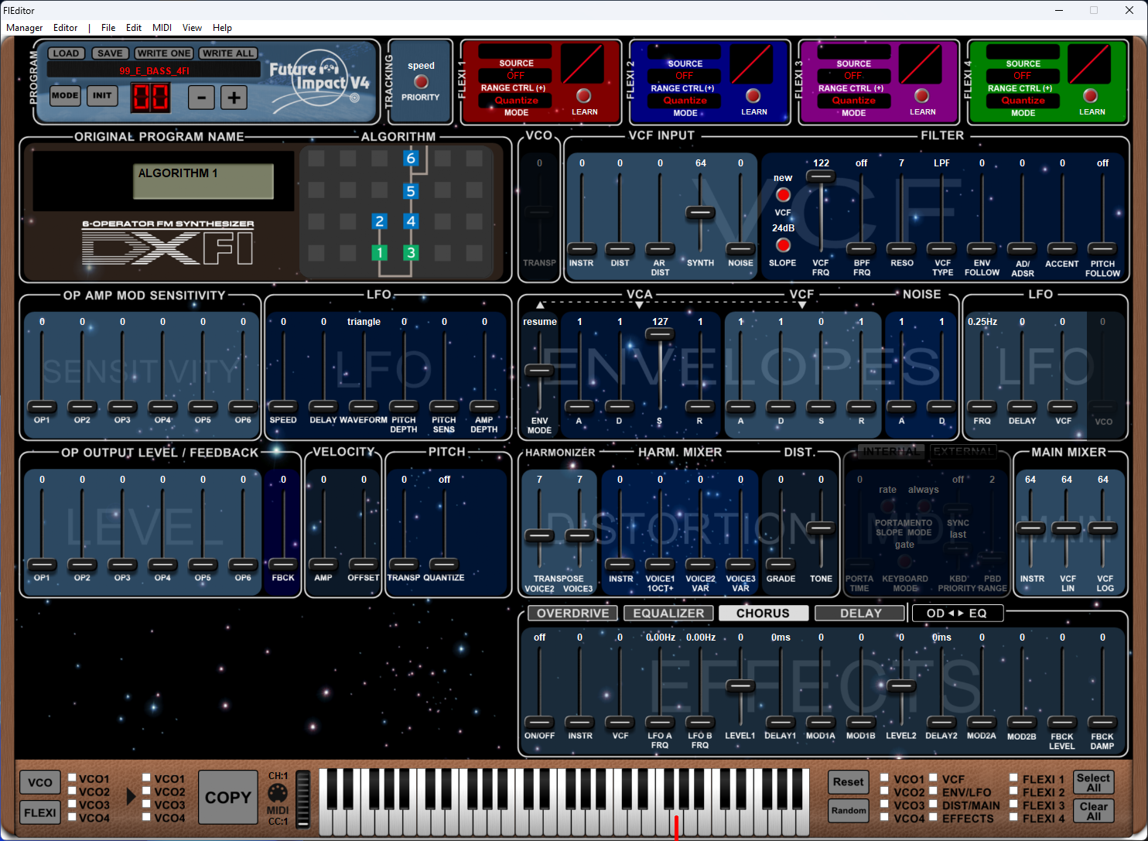Select operator 2 in the algorithm grid
Screen dimensions: 1148x841
tap(379, 221)
